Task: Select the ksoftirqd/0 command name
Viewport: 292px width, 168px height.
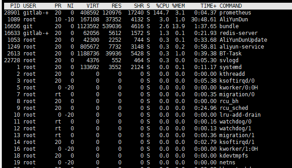Action: click(237, 81)
